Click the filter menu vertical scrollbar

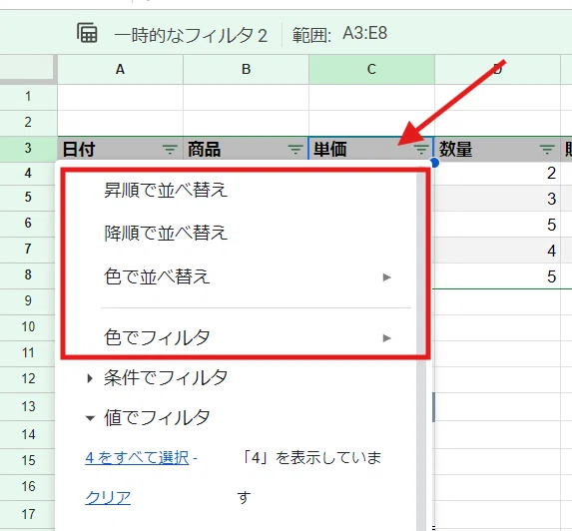(x=421, y=350)
